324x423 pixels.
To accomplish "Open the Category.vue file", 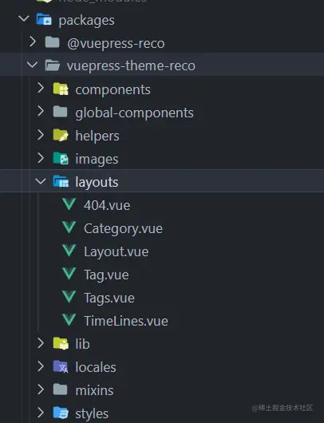I will [x=123, y=229].
